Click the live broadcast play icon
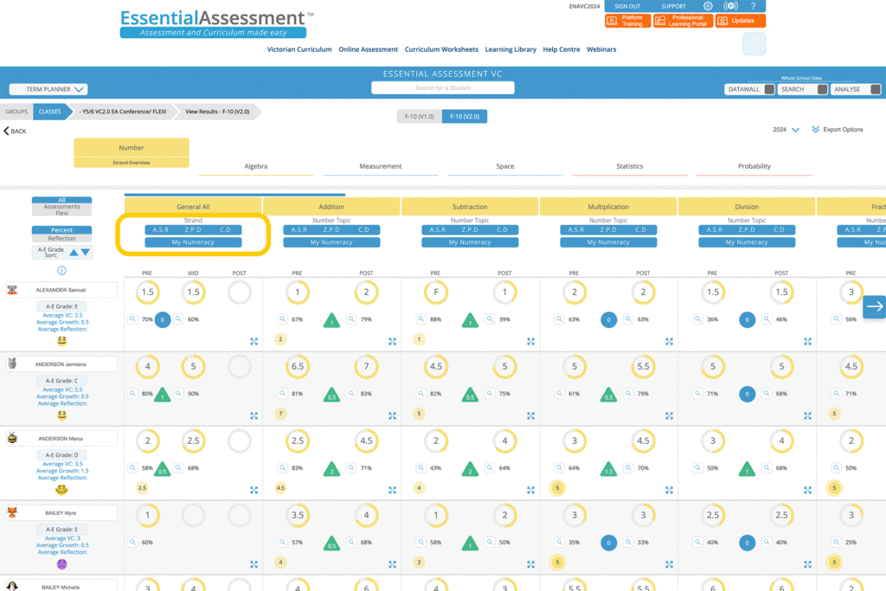 click(730, 6)
